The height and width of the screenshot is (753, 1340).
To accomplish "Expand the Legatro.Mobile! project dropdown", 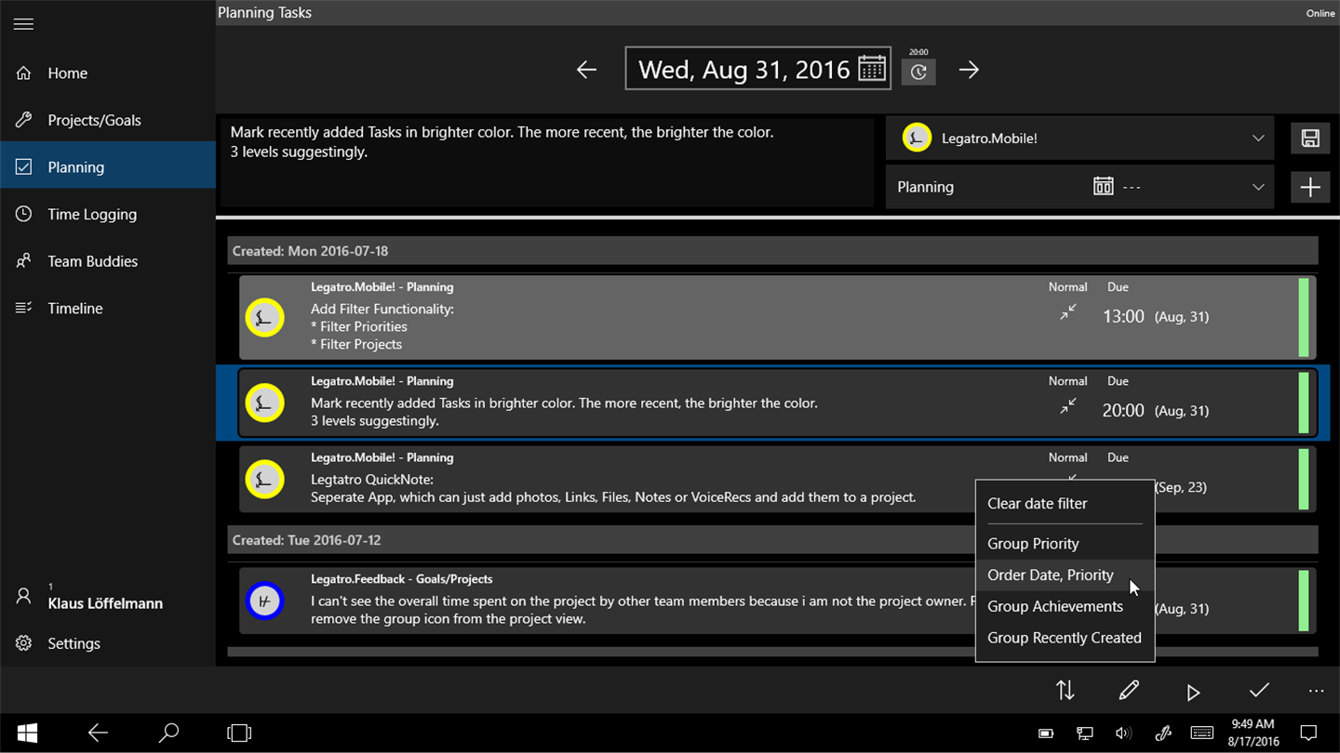I will click(x=1258, y=139).
